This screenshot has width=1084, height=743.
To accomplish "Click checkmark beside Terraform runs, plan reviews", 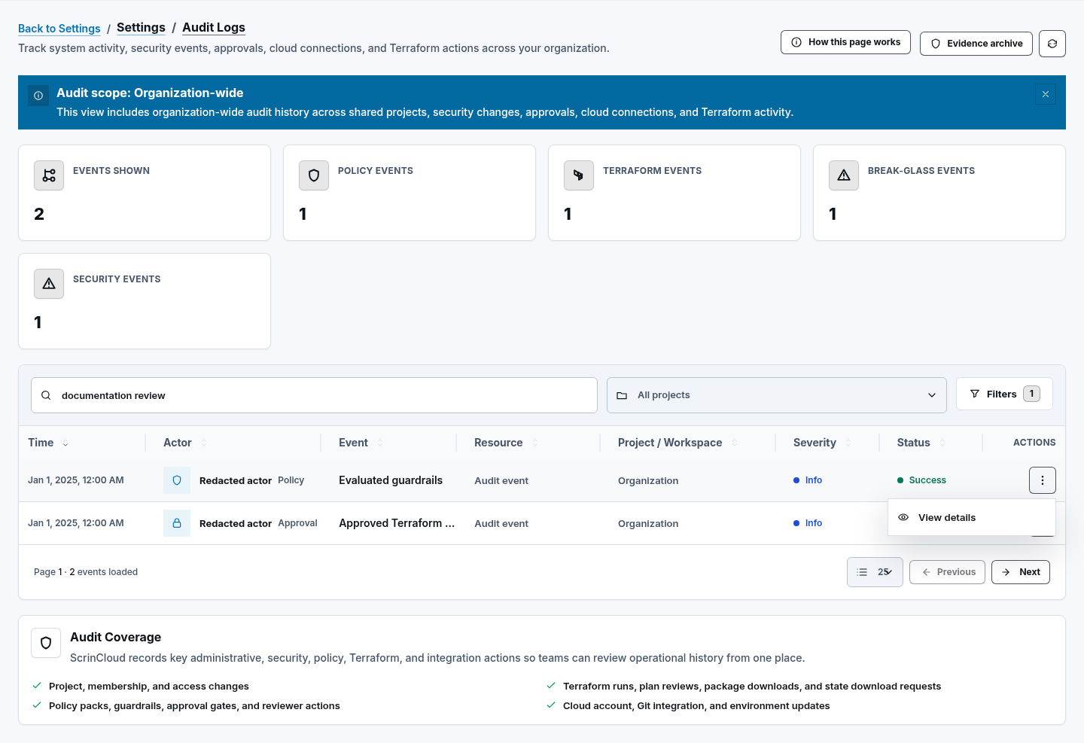I will (551, 686).
